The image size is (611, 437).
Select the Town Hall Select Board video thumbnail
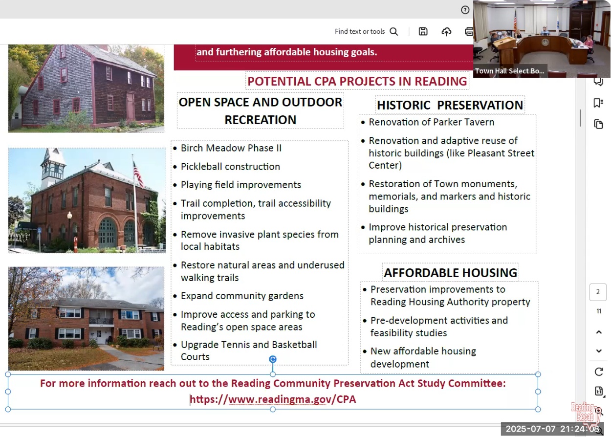(x=542, y=39)
